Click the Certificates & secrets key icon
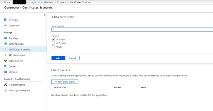 [x=5, y=49]
